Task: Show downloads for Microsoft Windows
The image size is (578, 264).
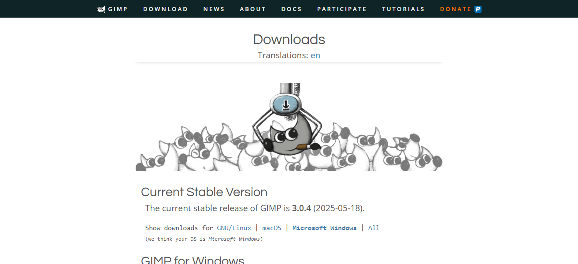Action: (325, 228)
